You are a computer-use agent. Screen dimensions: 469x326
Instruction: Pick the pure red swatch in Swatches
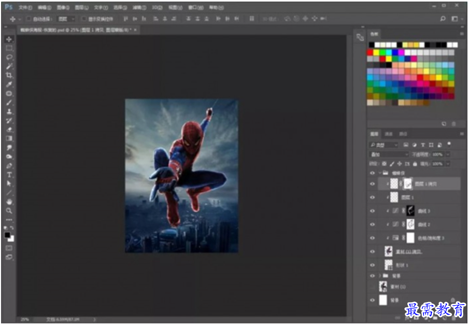[370, 52]
